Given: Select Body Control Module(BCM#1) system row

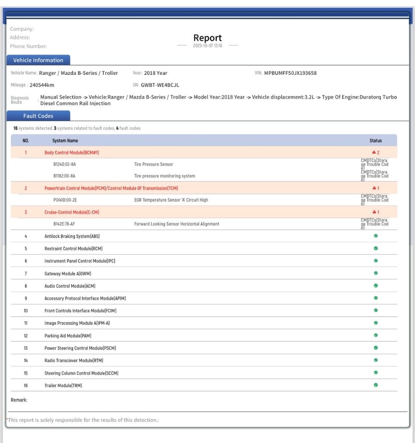Looking at the screenshot, I should coord(204,152).
